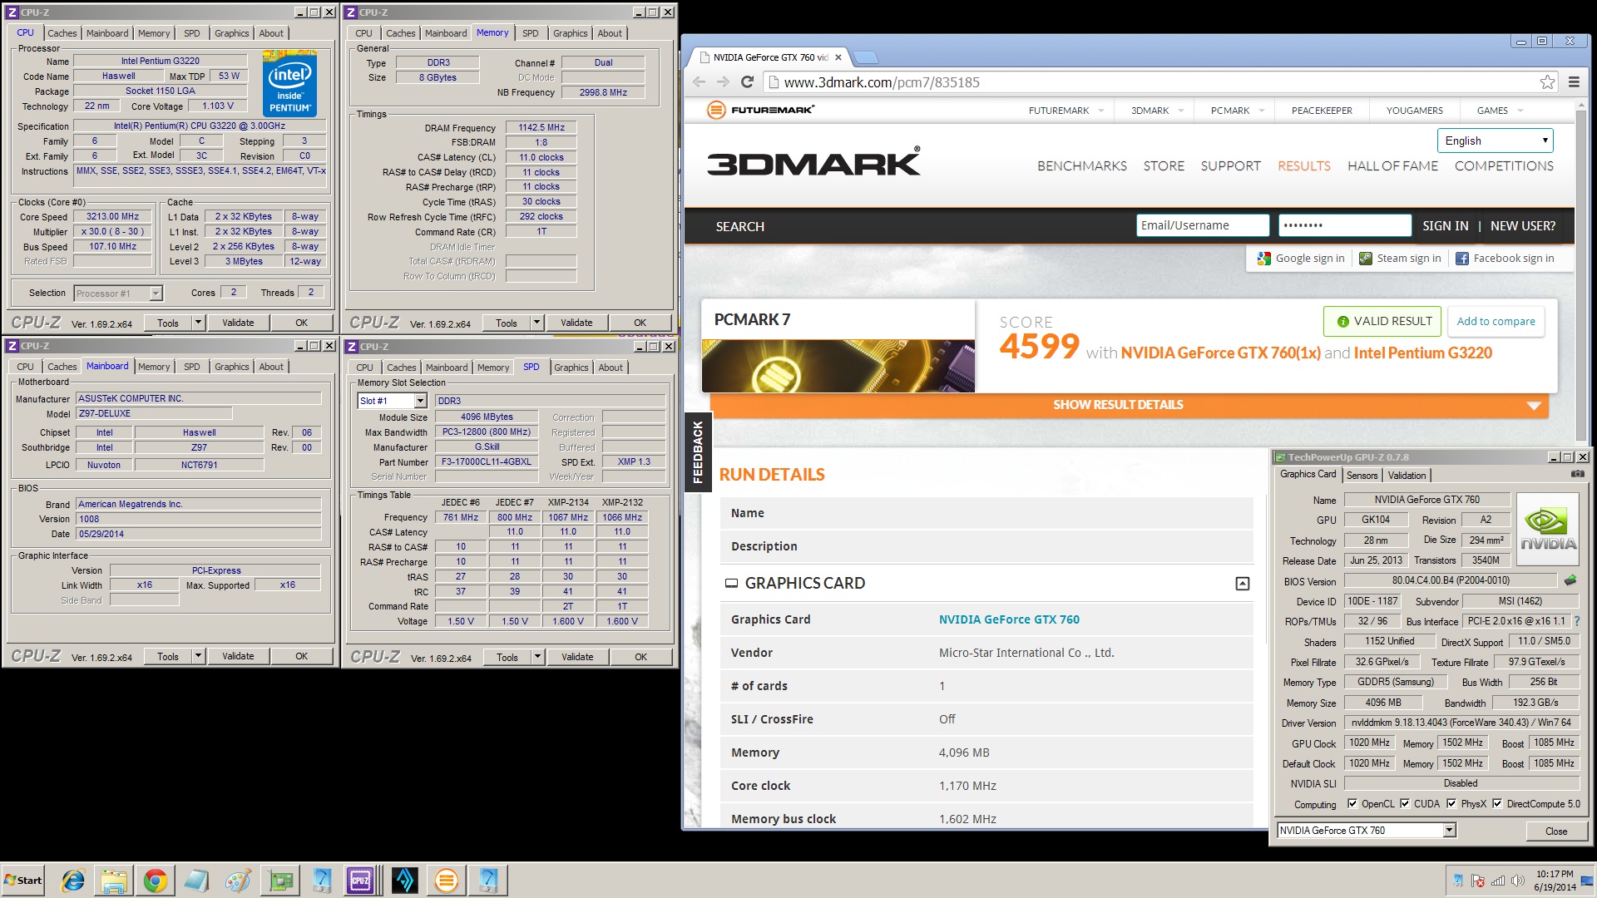1597x898 pixels.
Task: Click the Chrome taskbar icon
Action: click(156, 880)
